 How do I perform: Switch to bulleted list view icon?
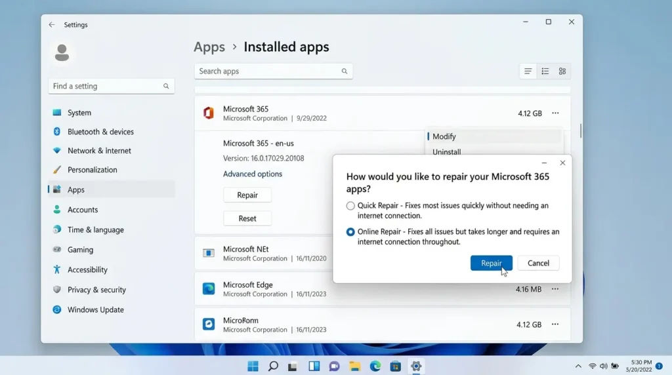click(x=545, y=71)
